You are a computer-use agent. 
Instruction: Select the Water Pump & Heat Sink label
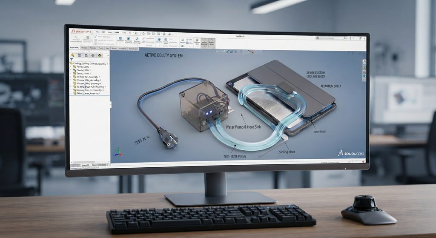click(243, 127)
